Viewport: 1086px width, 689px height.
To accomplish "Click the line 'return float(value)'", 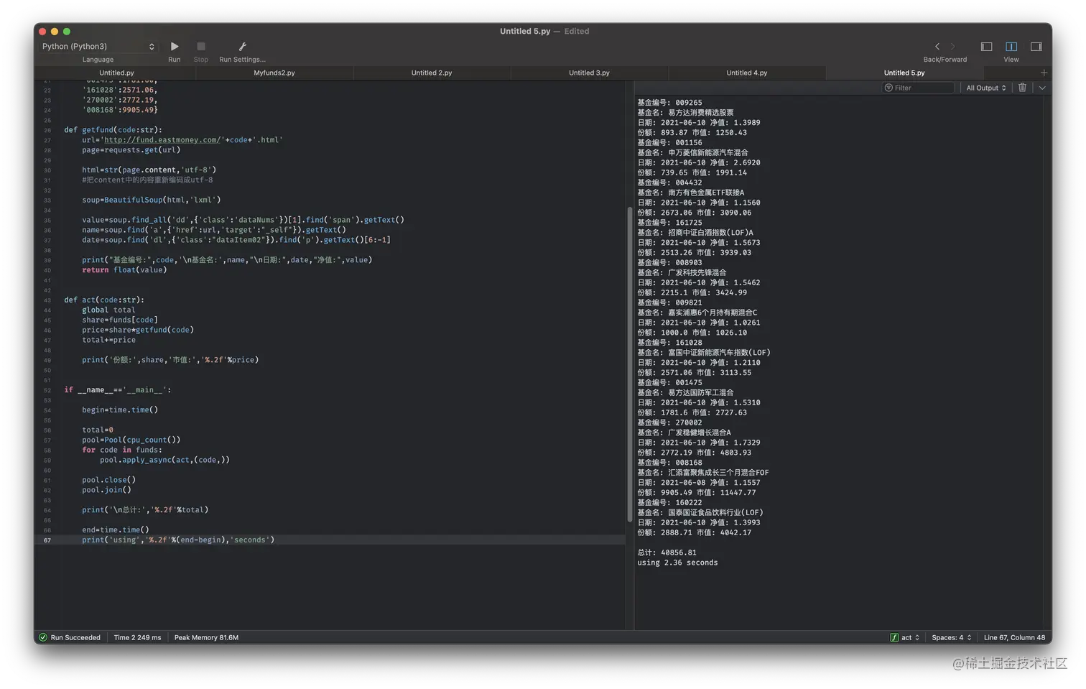I will 124,270.
